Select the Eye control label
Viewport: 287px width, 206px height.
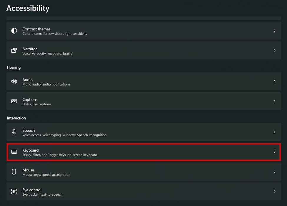(32, 190)
